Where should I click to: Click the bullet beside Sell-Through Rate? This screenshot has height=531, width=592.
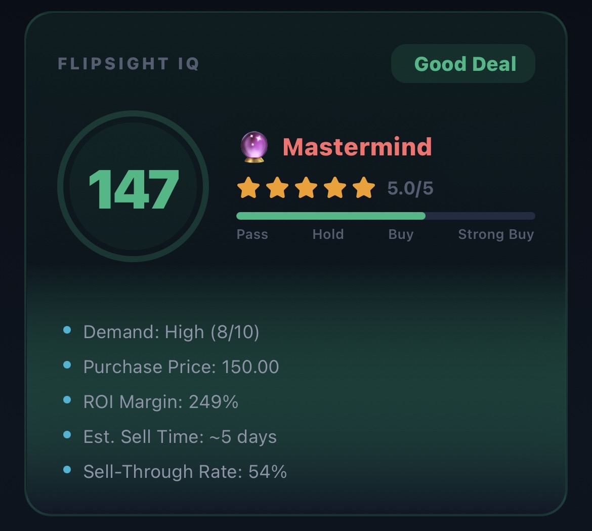[x=67, y=470]
